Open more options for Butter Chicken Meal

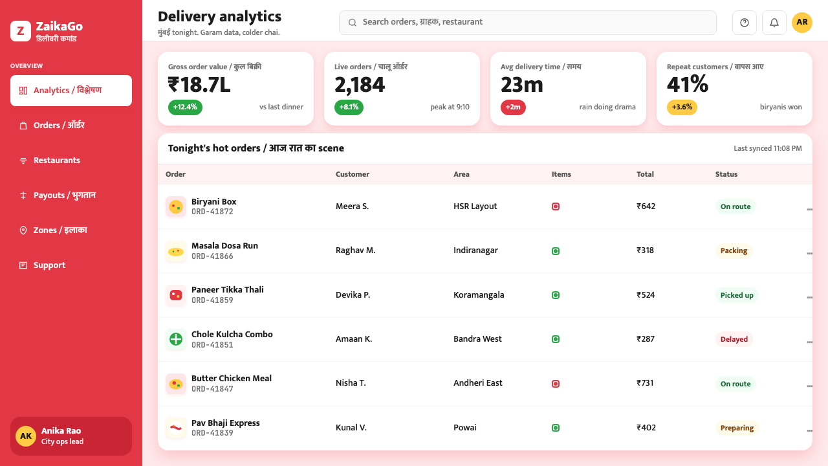(x=809, y=386)
